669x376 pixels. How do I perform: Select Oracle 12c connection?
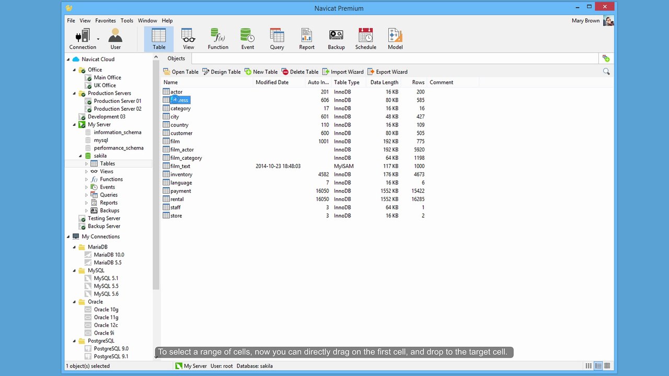tap(106, 325)
